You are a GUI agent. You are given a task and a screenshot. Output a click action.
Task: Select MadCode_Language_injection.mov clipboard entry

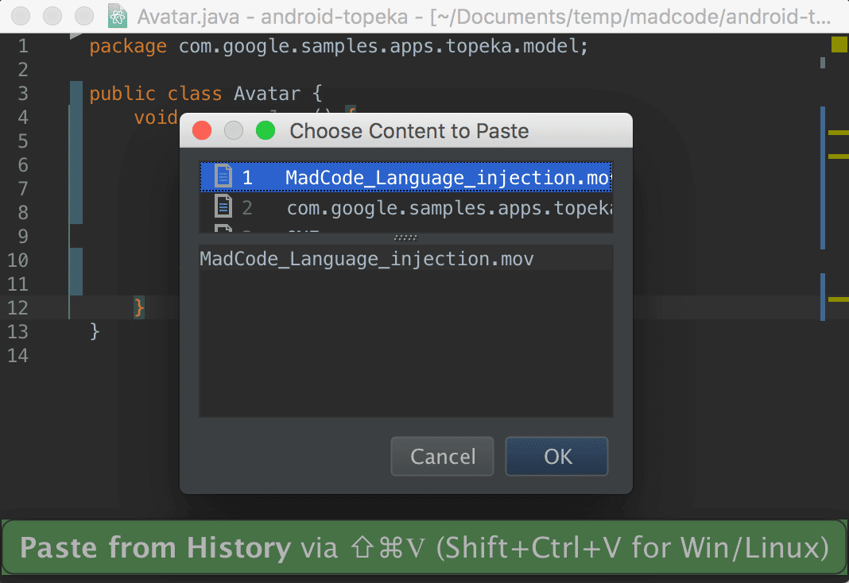point(406,177)
